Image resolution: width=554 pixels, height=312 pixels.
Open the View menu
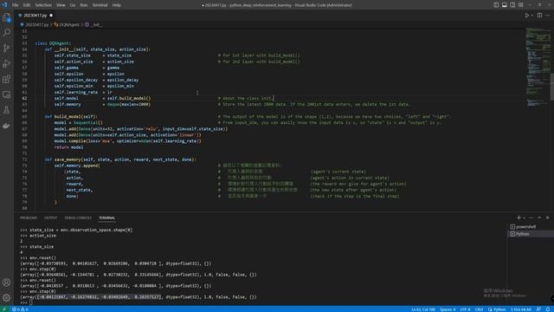click(61, 5)
